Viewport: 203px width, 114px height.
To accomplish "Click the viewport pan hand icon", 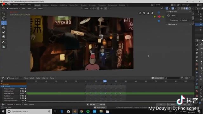I will click(x=148, y=13).
